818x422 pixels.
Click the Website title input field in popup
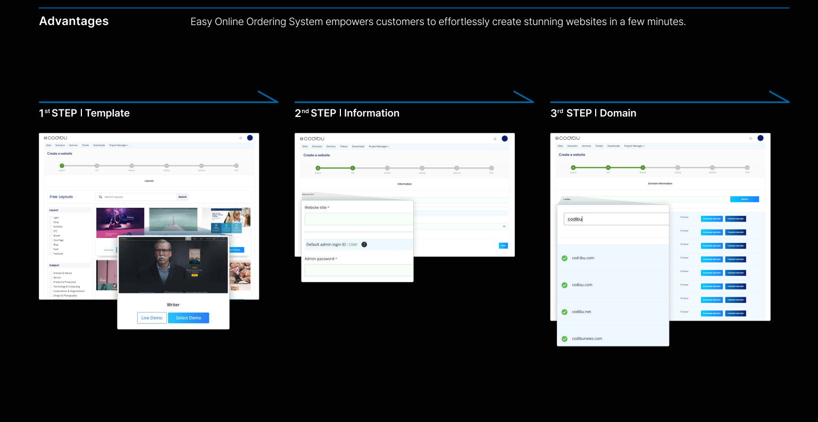click(358, 219)
